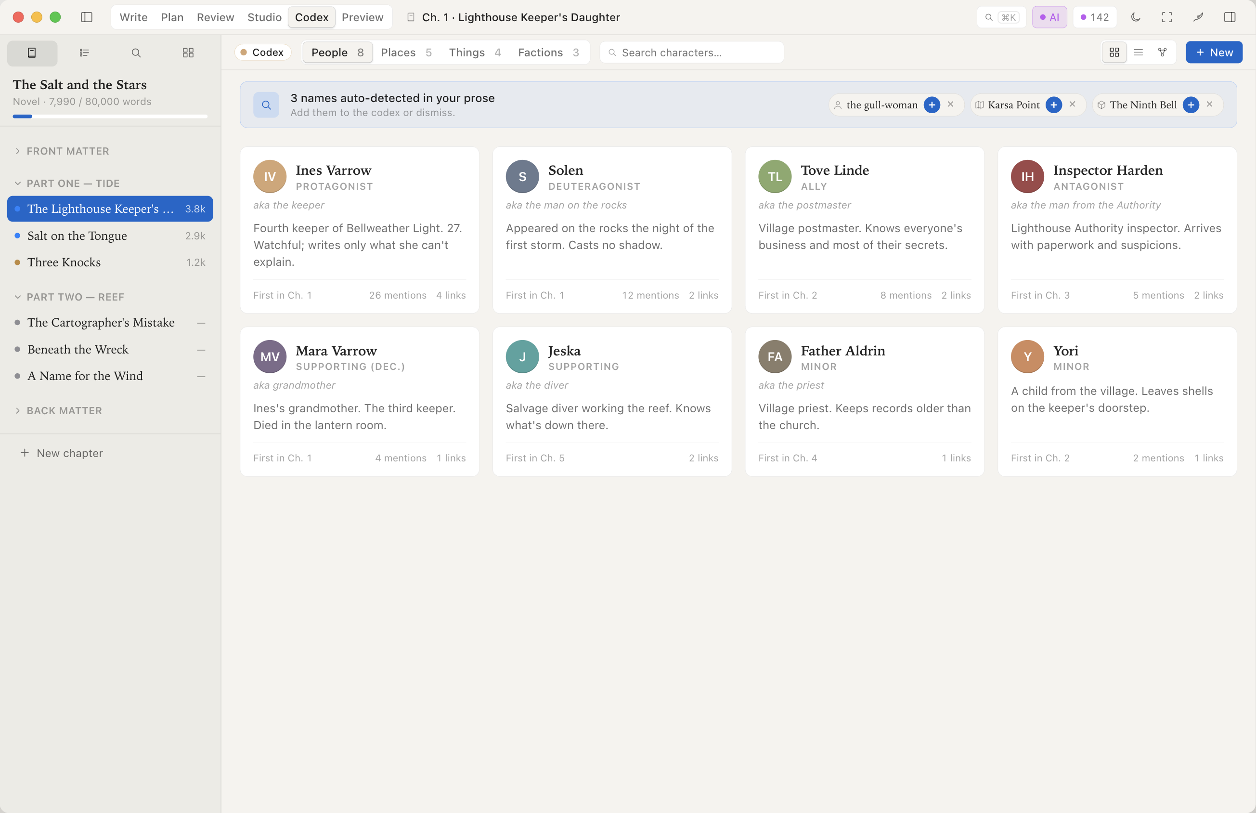
Task: Switch to the Plan tab
Action: [x=172, y=17]
